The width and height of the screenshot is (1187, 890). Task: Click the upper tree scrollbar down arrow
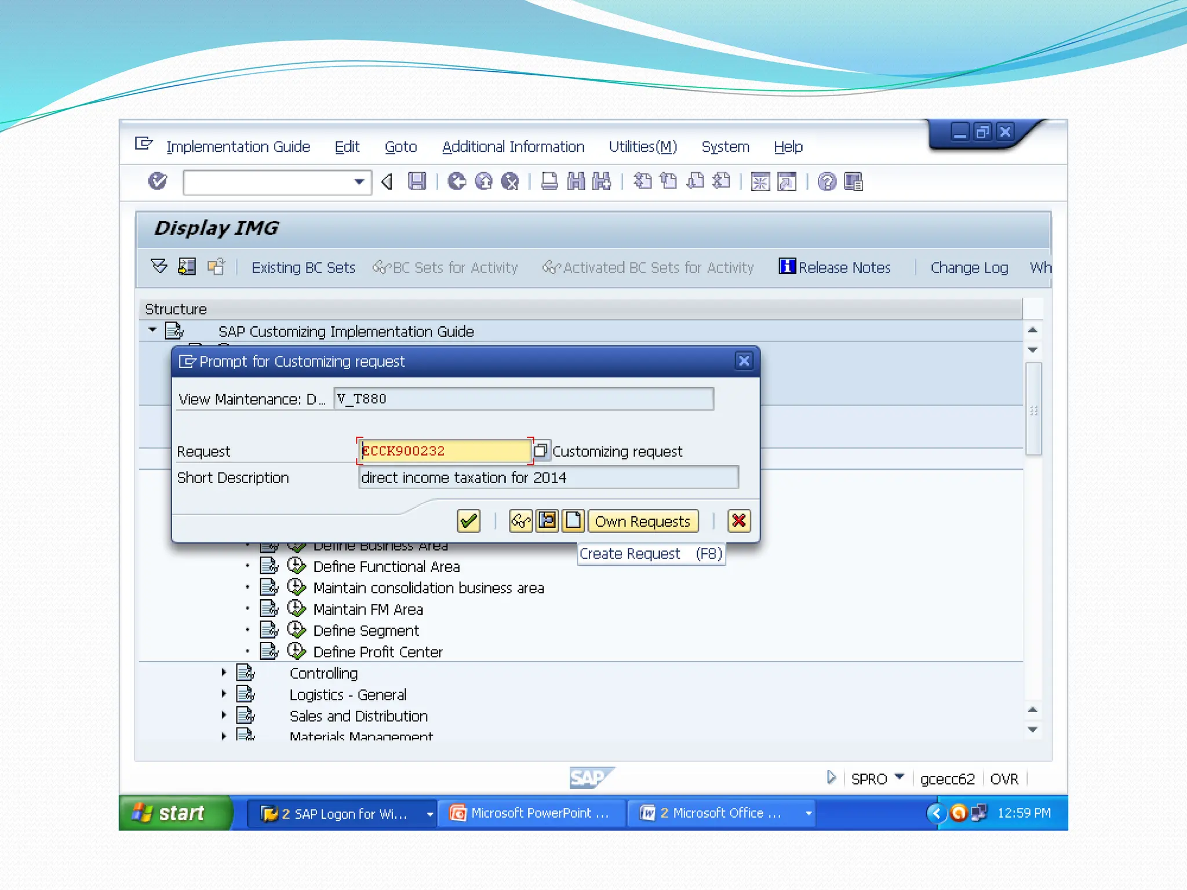click(x=1032, y=350)
